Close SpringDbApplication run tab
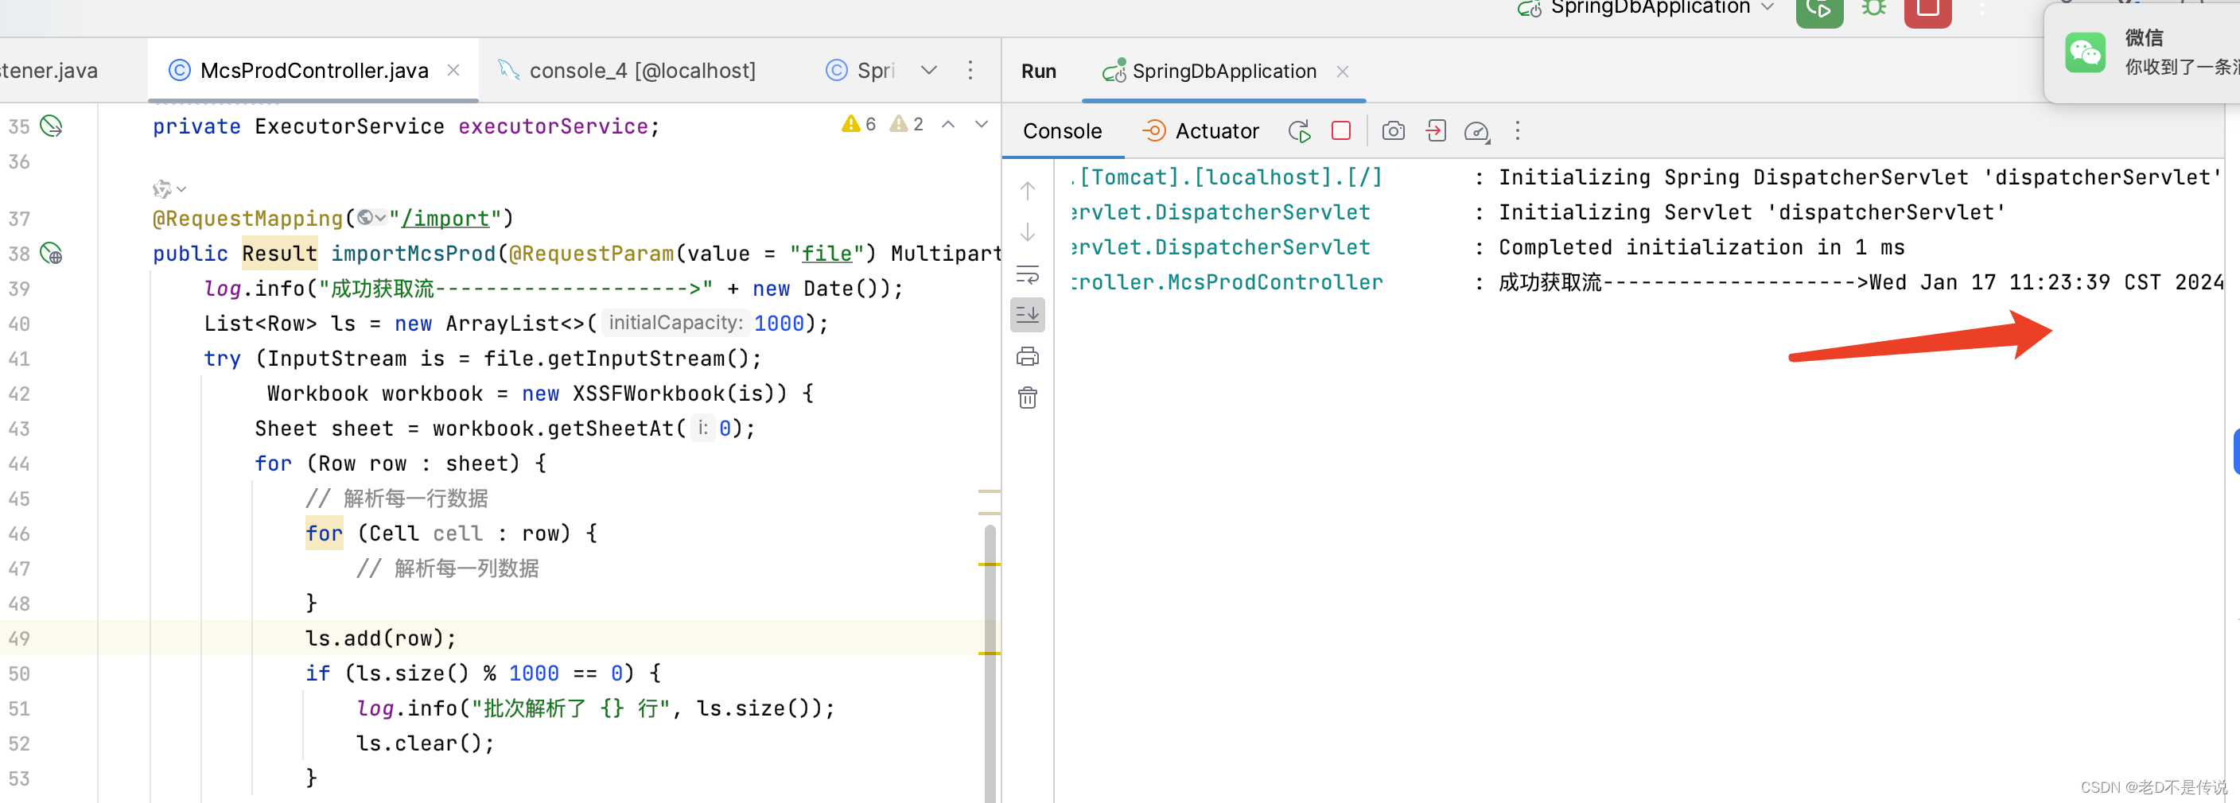The width and height of the screenshot is (2240, 803). [1343, 72]
